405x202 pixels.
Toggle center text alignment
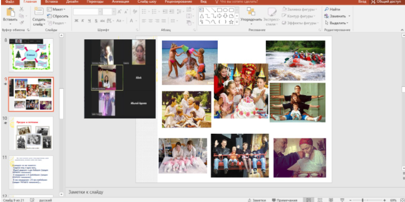coord(151,21)
